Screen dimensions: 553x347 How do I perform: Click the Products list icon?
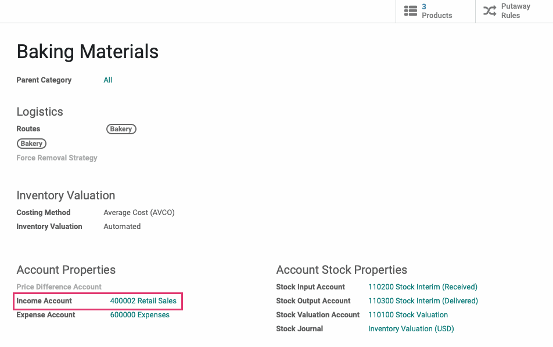(411, 10)
